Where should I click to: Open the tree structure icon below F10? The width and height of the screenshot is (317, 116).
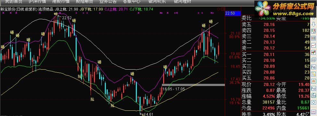click(314, 74)
